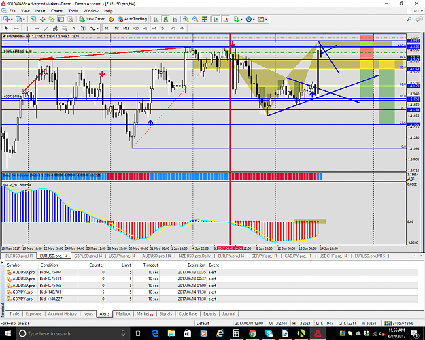Open the Tools menu
Image resolution: width=425 pixels, height=340 pixels.
click(x=73, y=11)
